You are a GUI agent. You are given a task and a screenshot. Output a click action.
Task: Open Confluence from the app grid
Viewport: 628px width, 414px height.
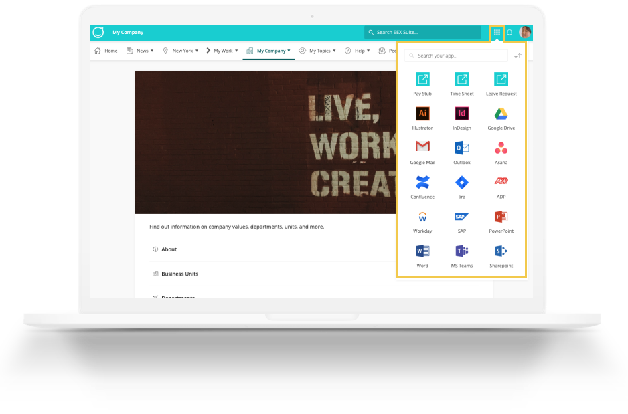pyautogui.click(x=422, y=183)
